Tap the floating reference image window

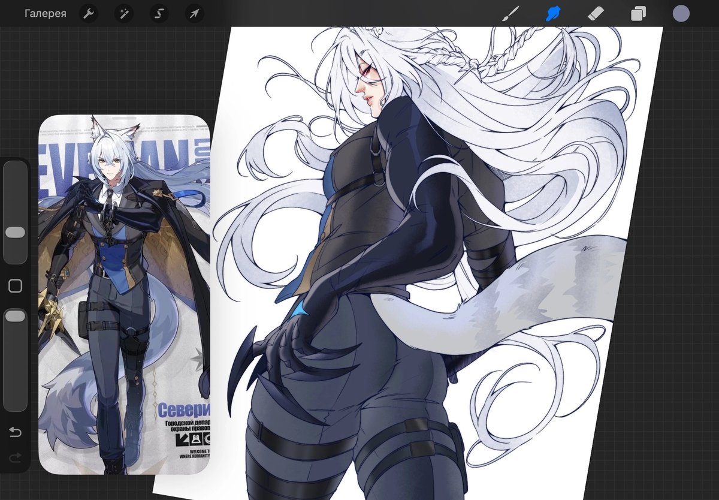125,295
